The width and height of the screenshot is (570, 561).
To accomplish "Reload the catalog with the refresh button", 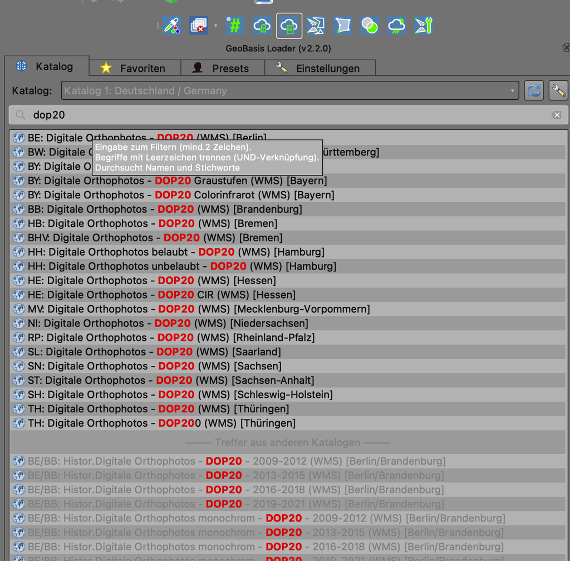I will click(x=534, y=91).
